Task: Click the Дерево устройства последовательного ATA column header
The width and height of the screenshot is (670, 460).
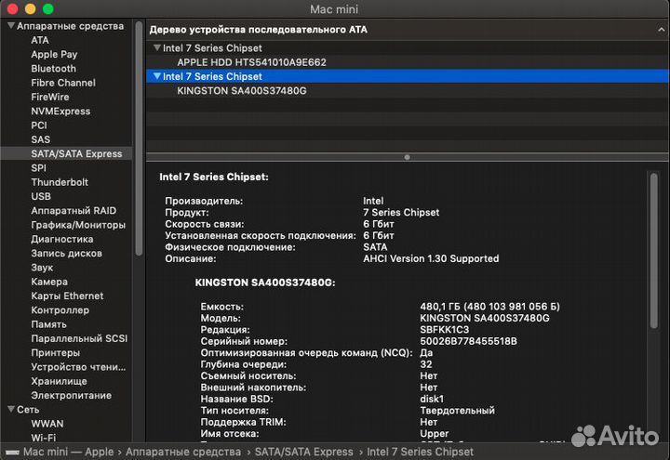Action: (x=258, y=30)
